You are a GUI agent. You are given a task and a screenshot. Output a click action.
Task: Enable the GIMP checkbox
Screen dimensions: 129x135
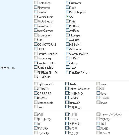[x=36, y=39]
